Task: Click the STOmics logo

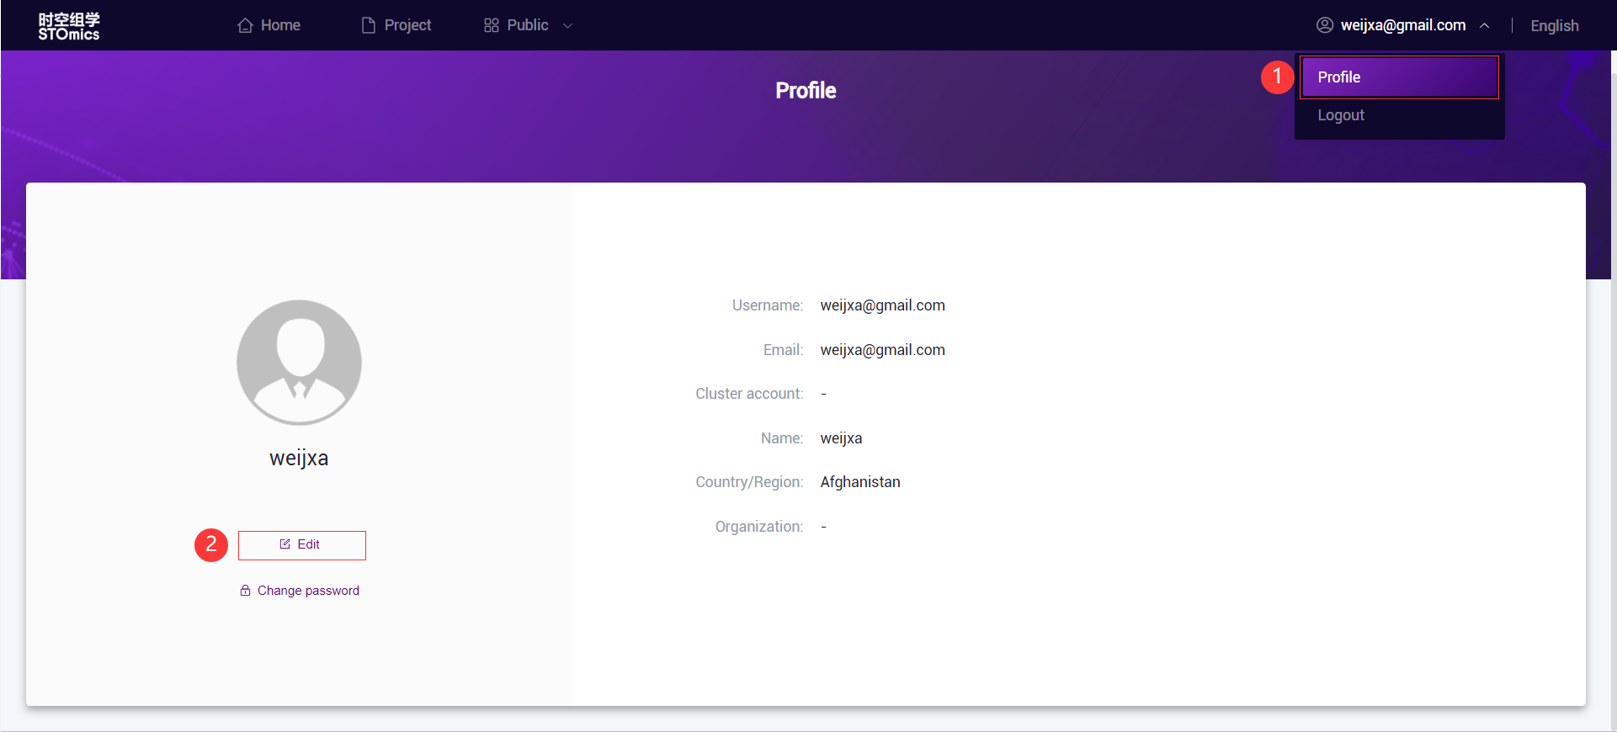Action: click(x=69, y=26)
